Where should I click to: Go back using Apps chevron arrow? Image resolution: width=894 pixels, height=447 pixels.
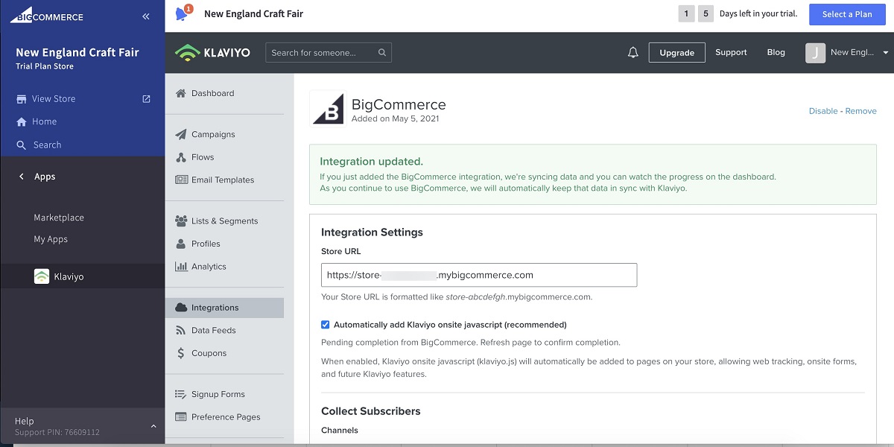coord(22,177)
